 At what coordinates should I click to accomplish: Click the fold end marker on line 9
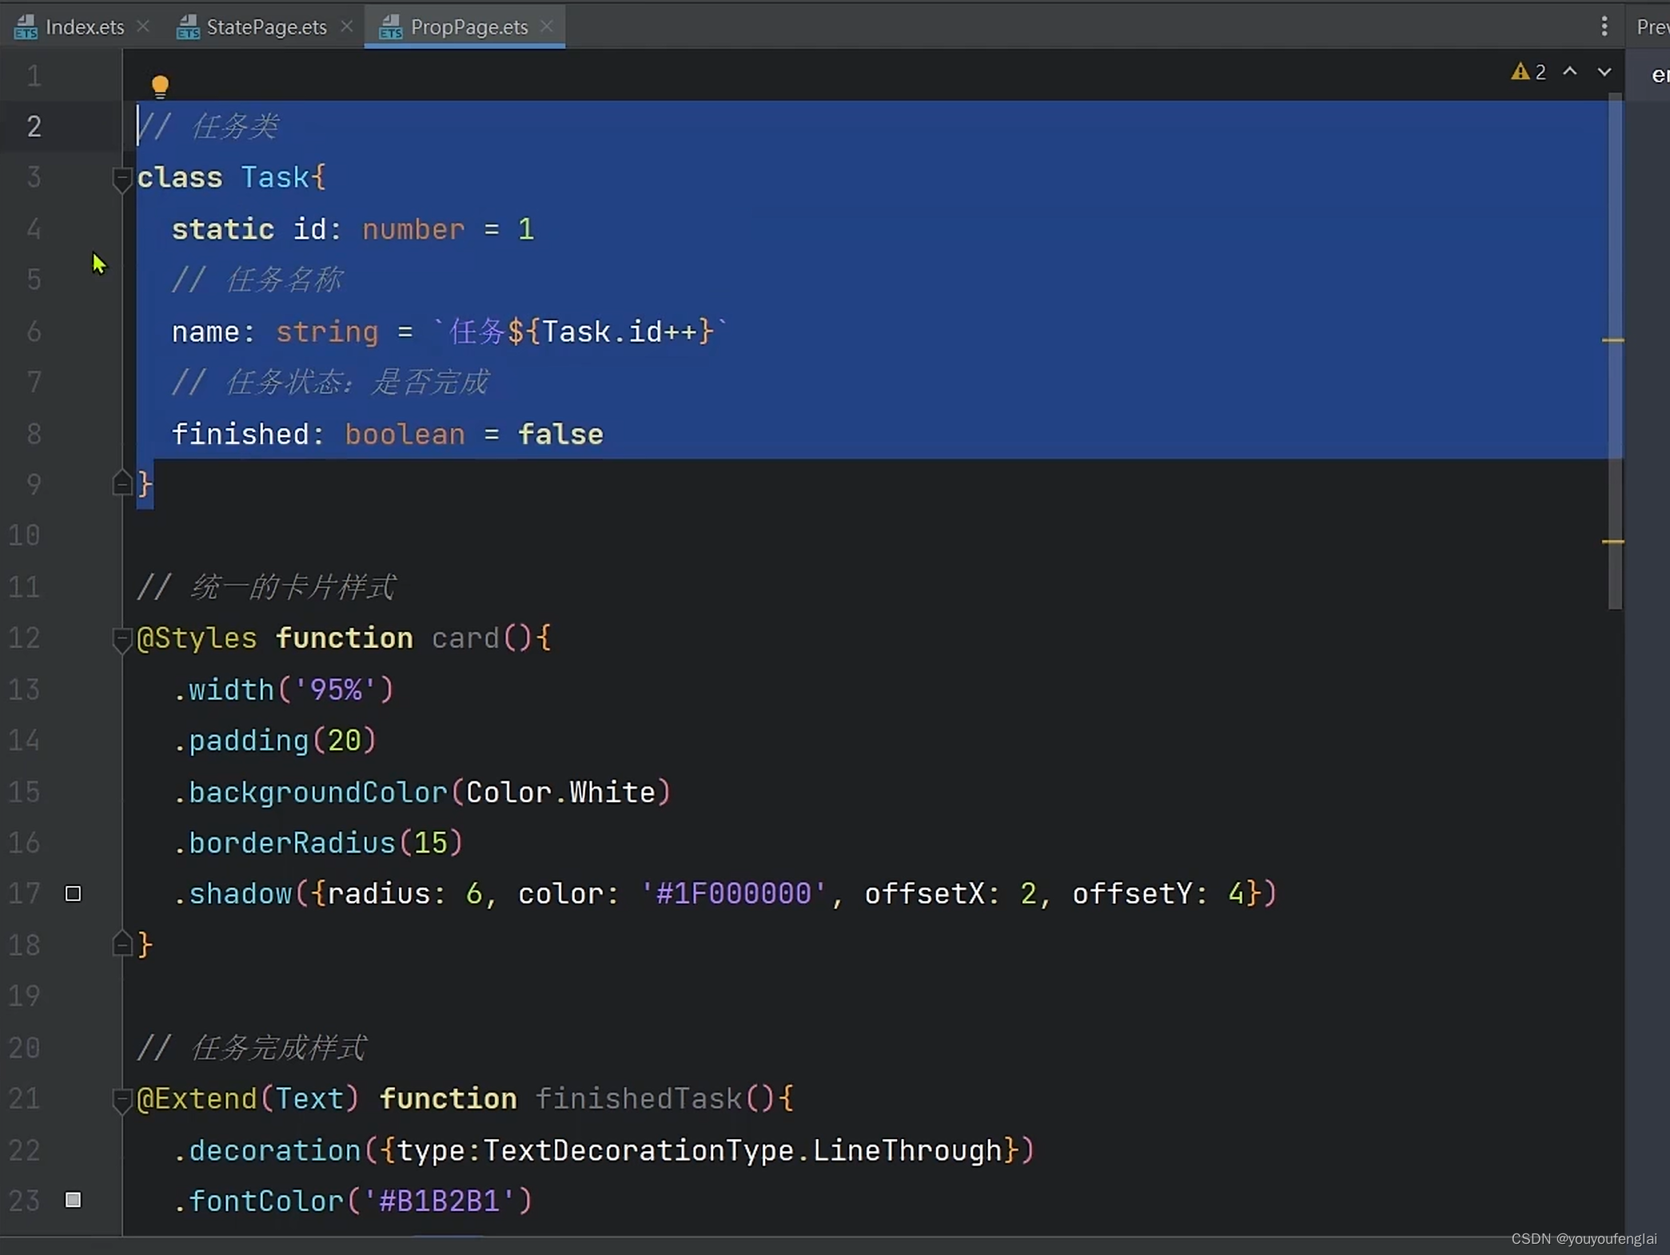coord(122,483)
